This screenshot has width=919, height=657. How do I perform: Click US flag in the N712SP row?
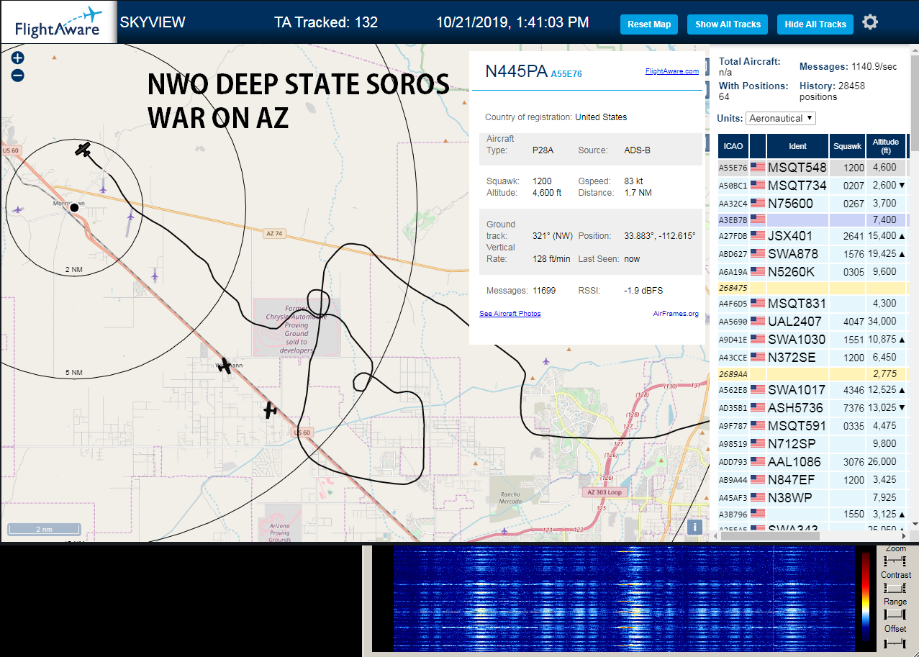757,444
